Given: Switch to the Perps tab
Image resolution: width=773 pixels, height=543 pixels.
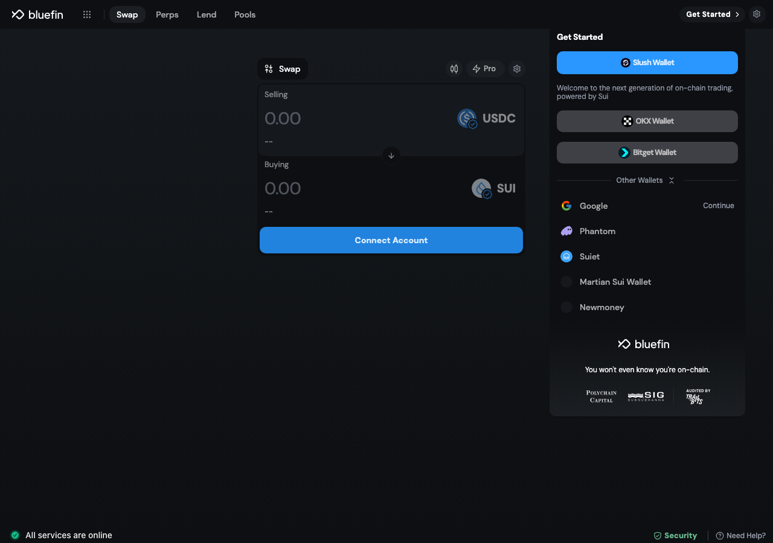Looking at the screenshot, I should click(x=167, y=14).
